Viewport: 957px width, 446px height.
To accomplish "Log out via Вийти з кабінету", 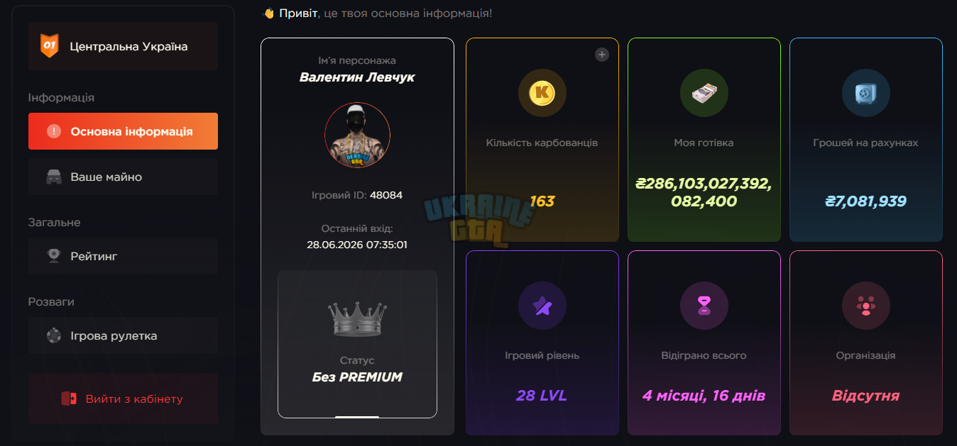I will pyautogui.click(x=123, y=398).
